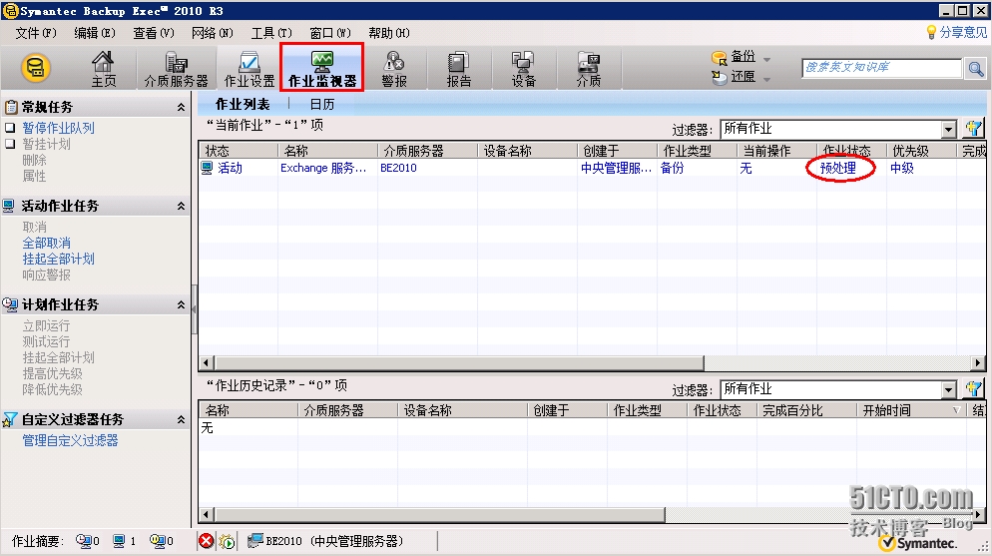Toggle the 暂停作业队列 checkbox
Viewport: 992px width, 556px height.
[x=10, y=128]
